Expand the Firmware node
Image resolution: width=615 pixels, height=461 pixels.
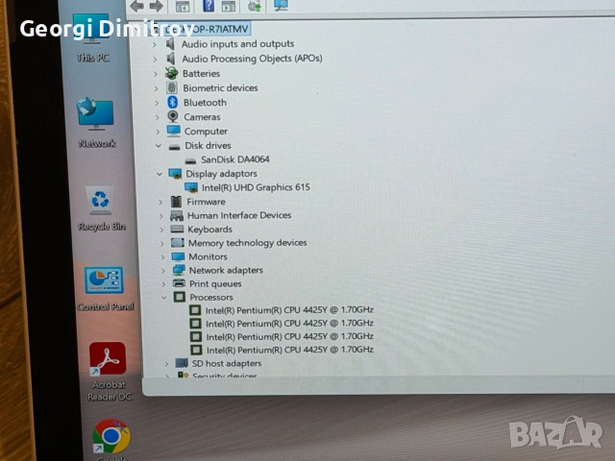click(x=160, y=203)
